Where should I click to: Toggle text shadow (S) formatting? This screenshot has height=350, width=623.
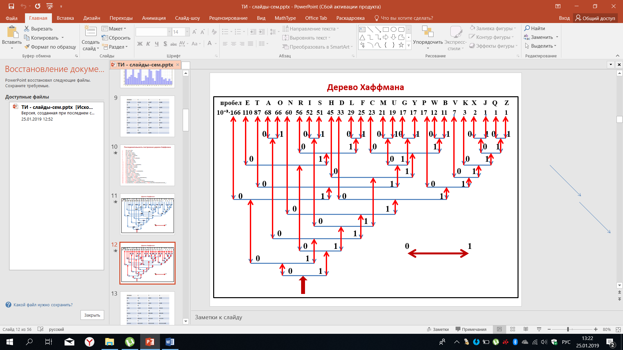(x=165, y=44)
